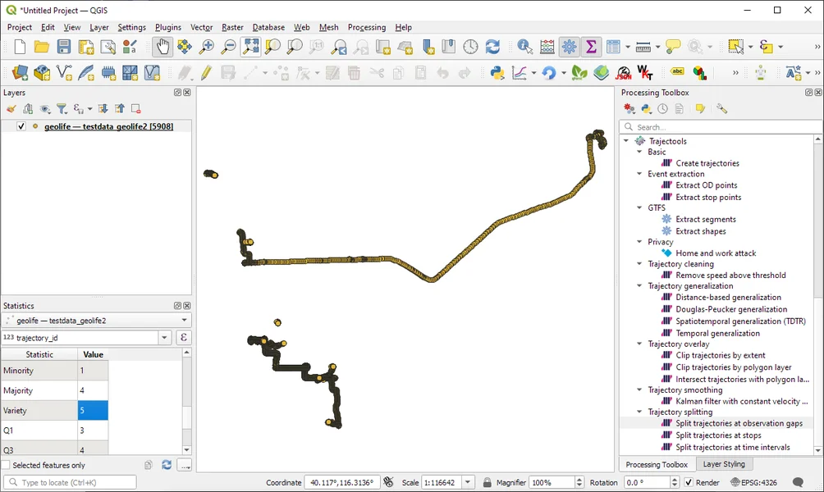Viewport: 824px width, 492px height.
Task: Save project with floppy disk icon
Action: 63,47
